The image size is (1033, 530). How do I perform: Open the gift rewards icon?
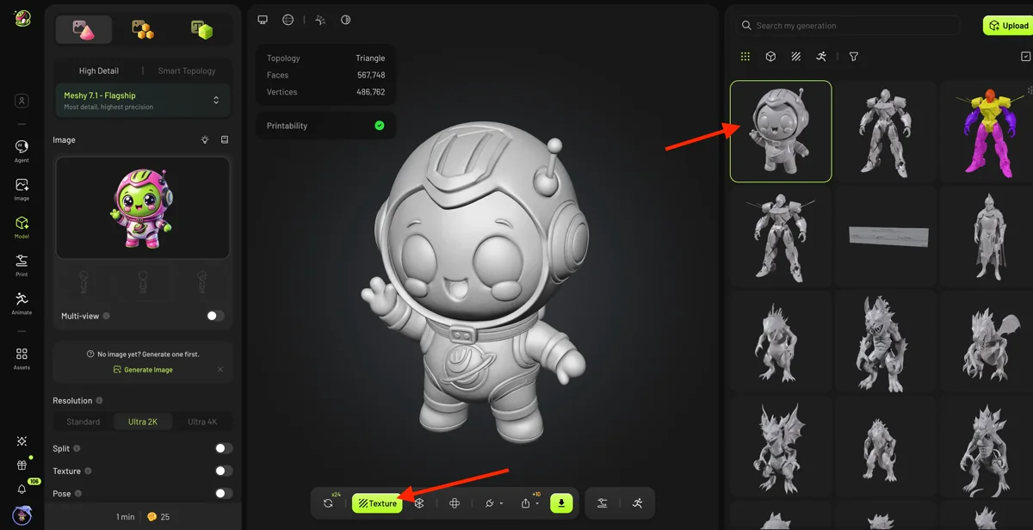(22, 465)
